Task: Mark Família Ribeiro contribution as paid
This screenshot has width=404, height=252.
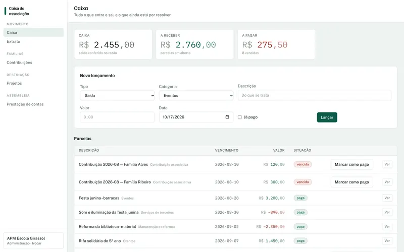Action: click(x=351, y=182)
